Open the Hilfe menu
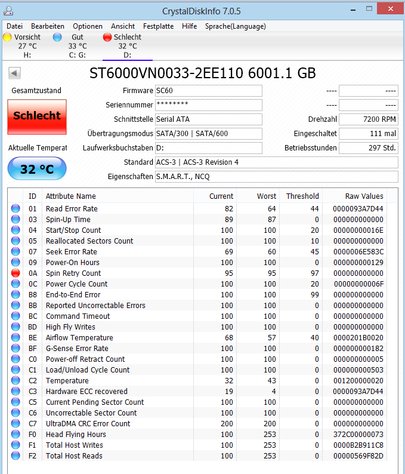Screen dimensions: 405x474 189,26
